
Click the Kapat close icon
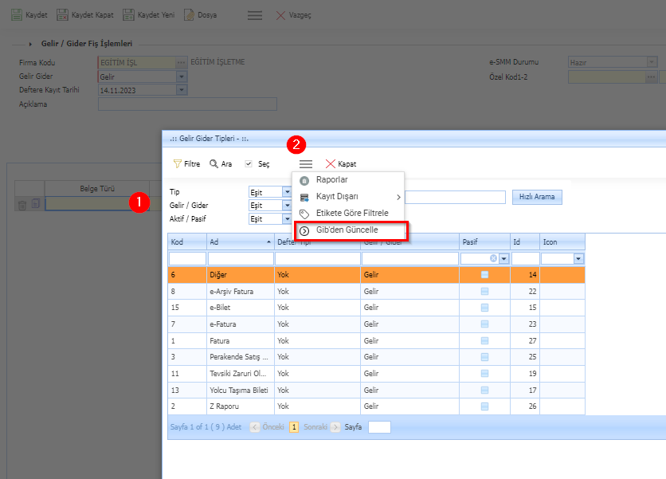click(x=330, y=163)
